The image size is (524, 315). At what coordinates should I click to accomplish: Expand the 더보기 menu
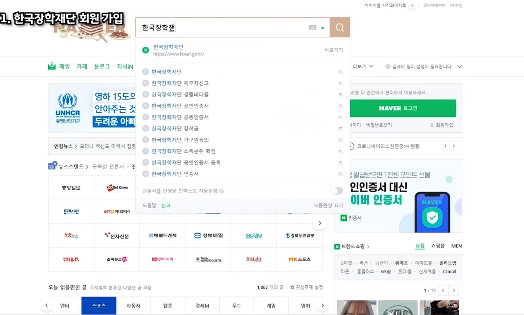pyautogui.click(x=363, y=66)
